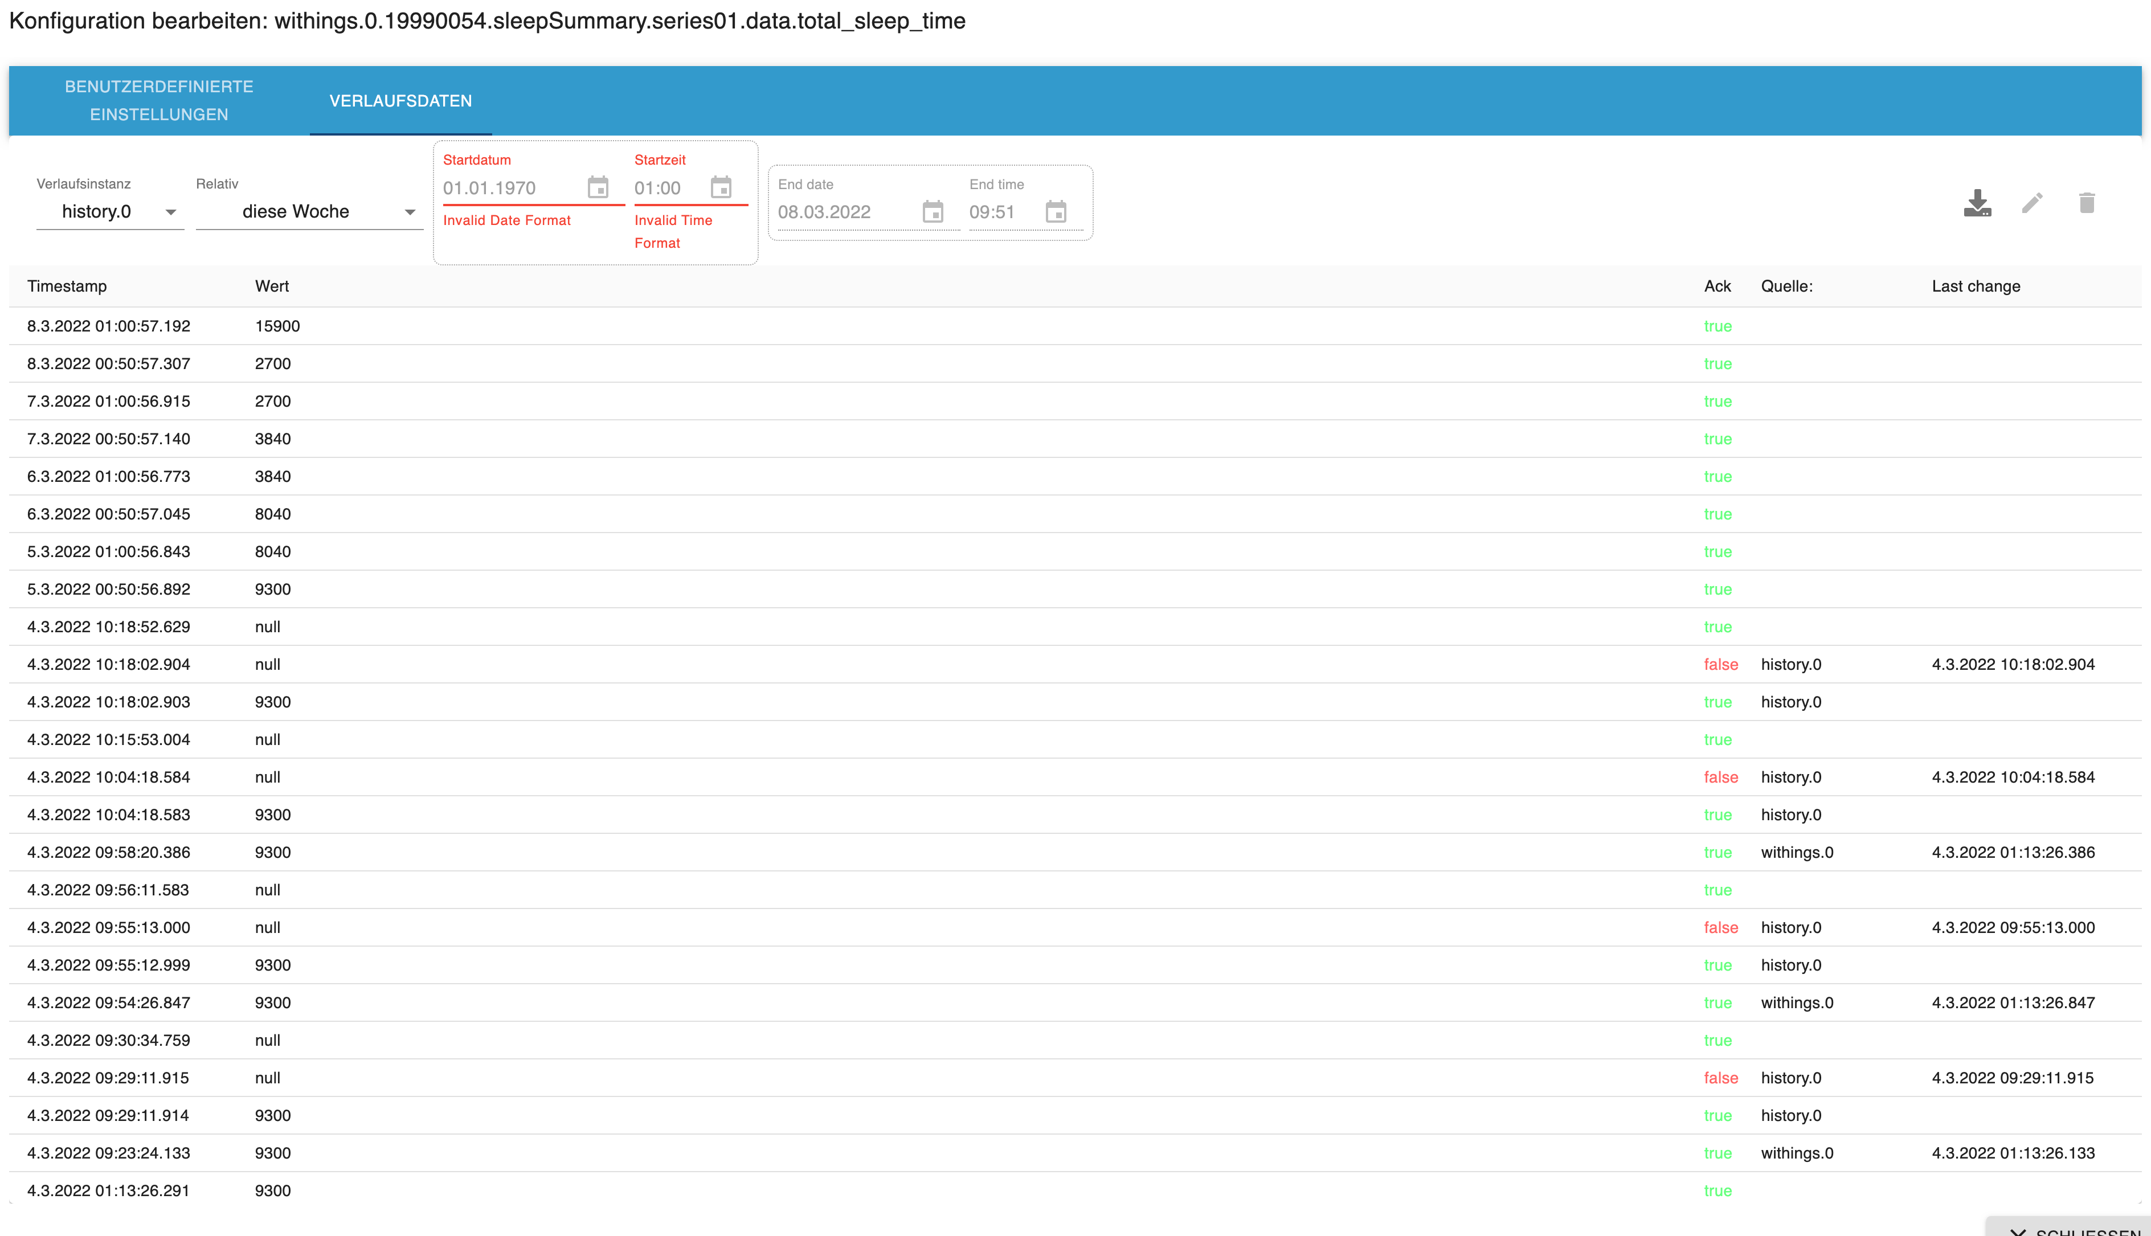Image resolution: width=2151 pixels, height=1236 pixels.
Task: Open the Startdatum calendar picker icon
Action: click(x=599, y=187)
